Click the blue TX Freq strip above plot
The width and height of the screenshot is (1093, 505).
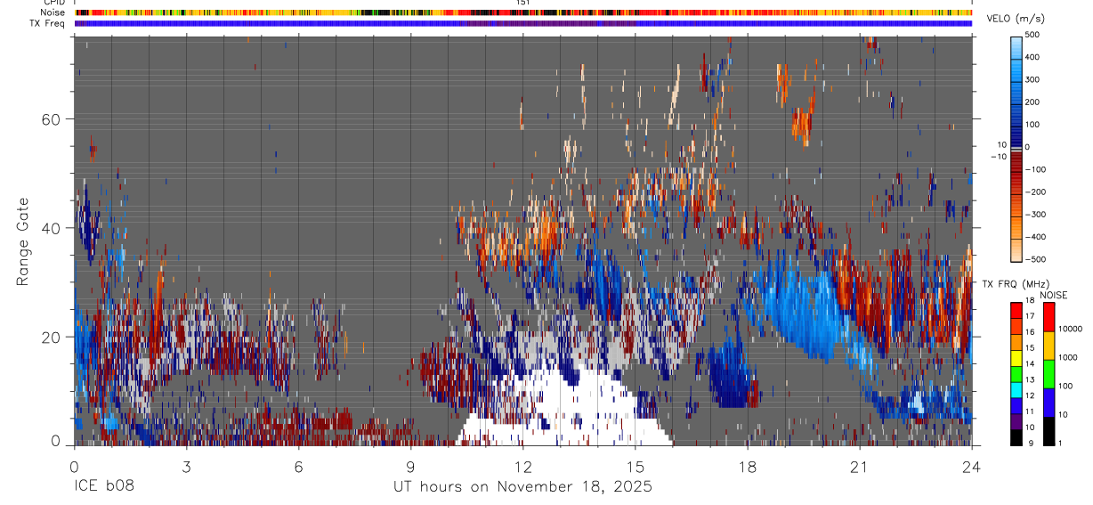(523, 23)
